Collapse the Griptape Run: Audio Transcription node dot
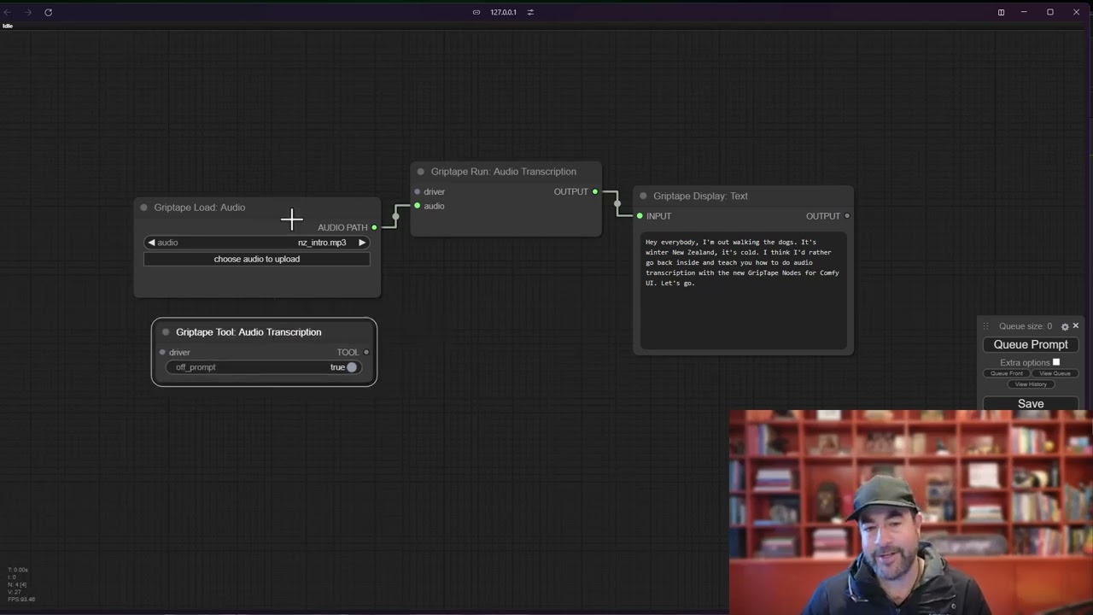Viewport: 1093px width, 615px height. [x=420, y=172]
